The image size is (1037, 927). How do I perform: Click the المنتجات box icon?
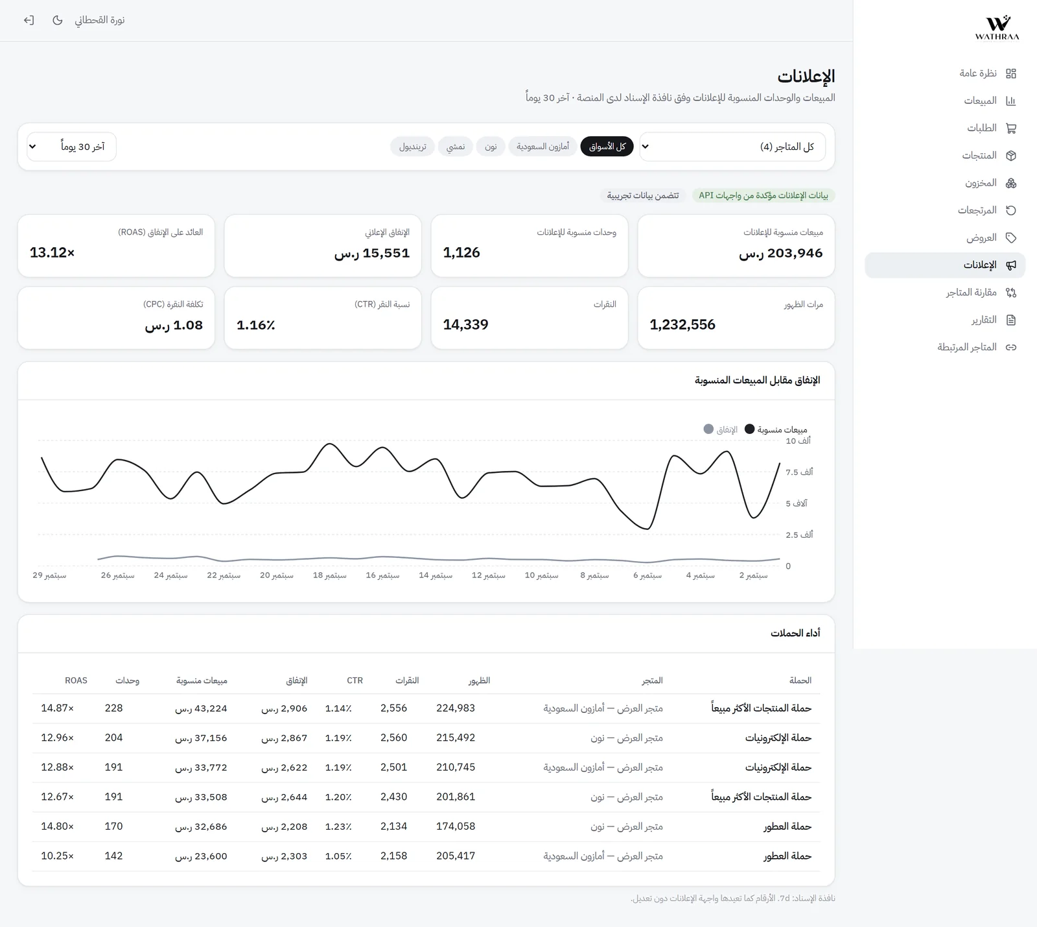click(1011, 156)
